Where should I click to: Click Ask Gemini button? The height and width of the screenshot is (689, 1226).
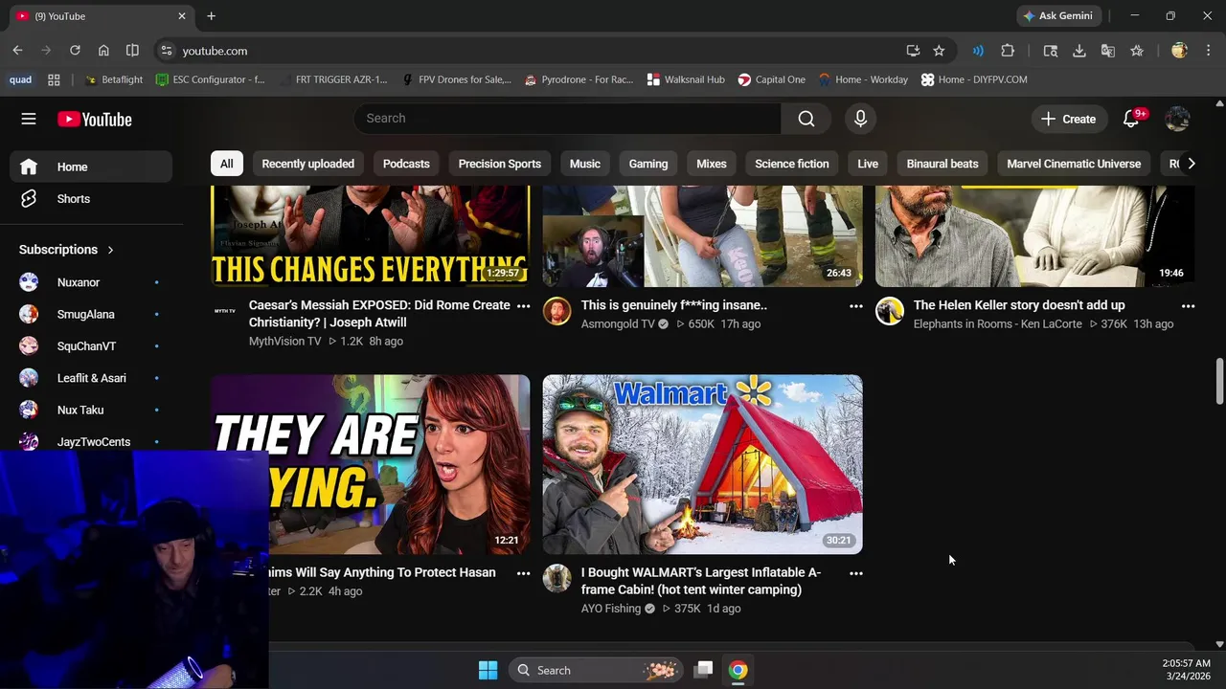[x=1057, y=16]
